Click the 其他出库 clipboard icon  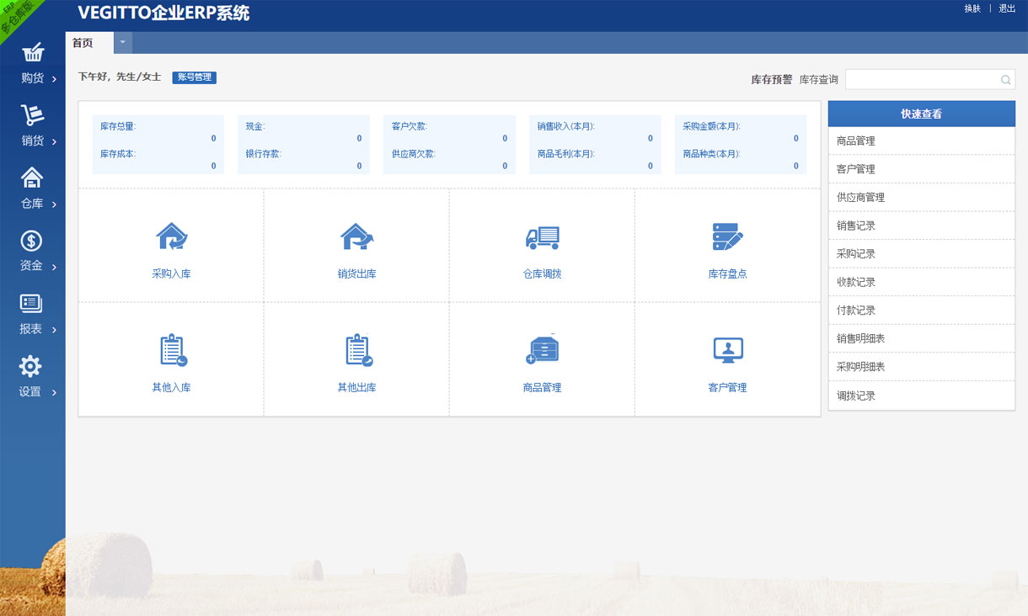(x=356, y=350)
